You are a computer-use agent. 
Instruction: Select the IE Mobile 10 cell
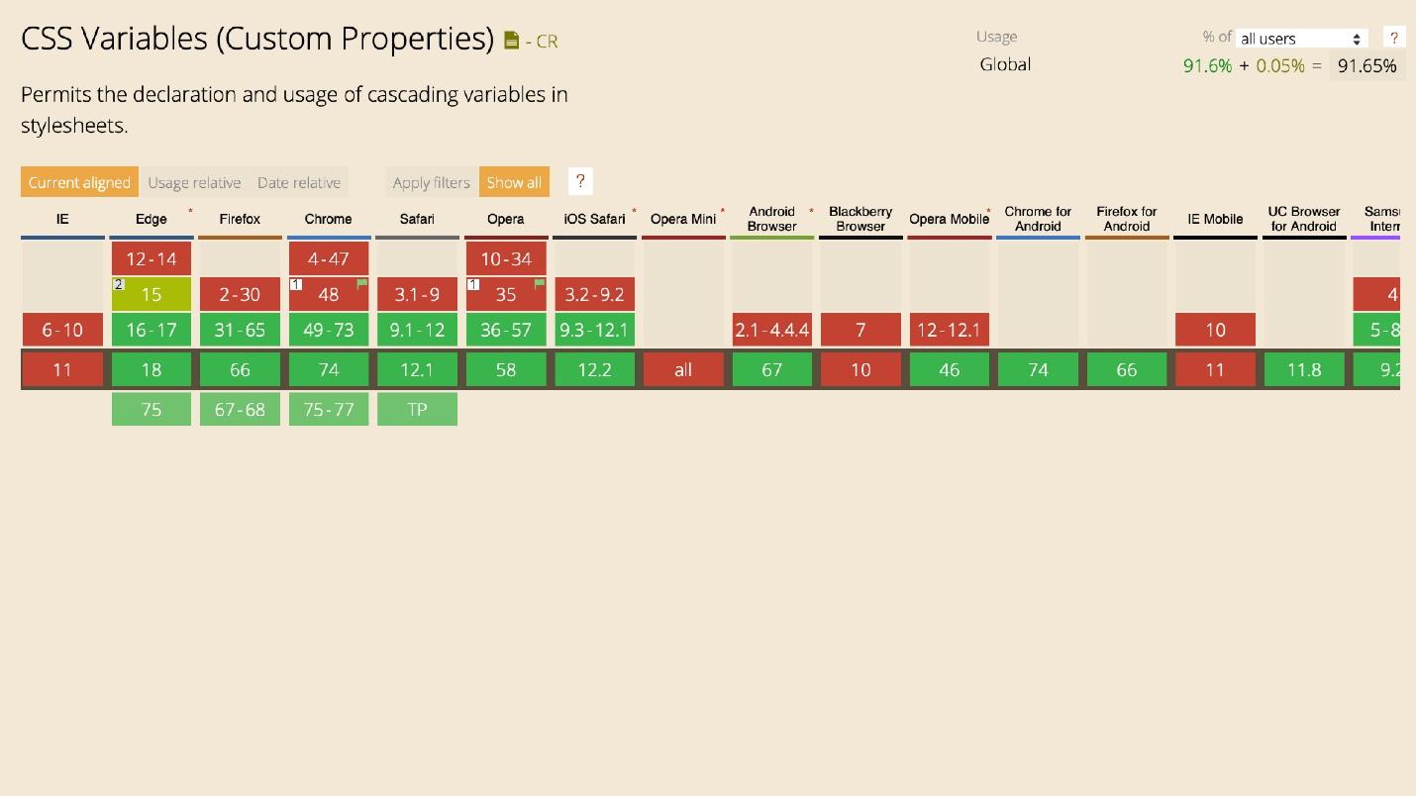pos(1215,330)
